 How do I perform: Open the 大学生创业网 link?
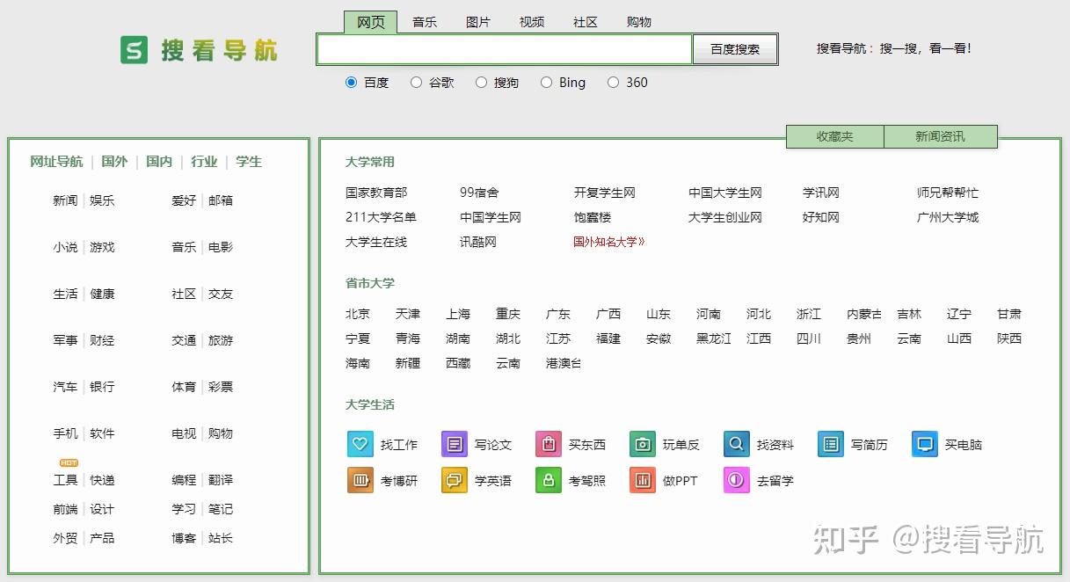(725, 217)
